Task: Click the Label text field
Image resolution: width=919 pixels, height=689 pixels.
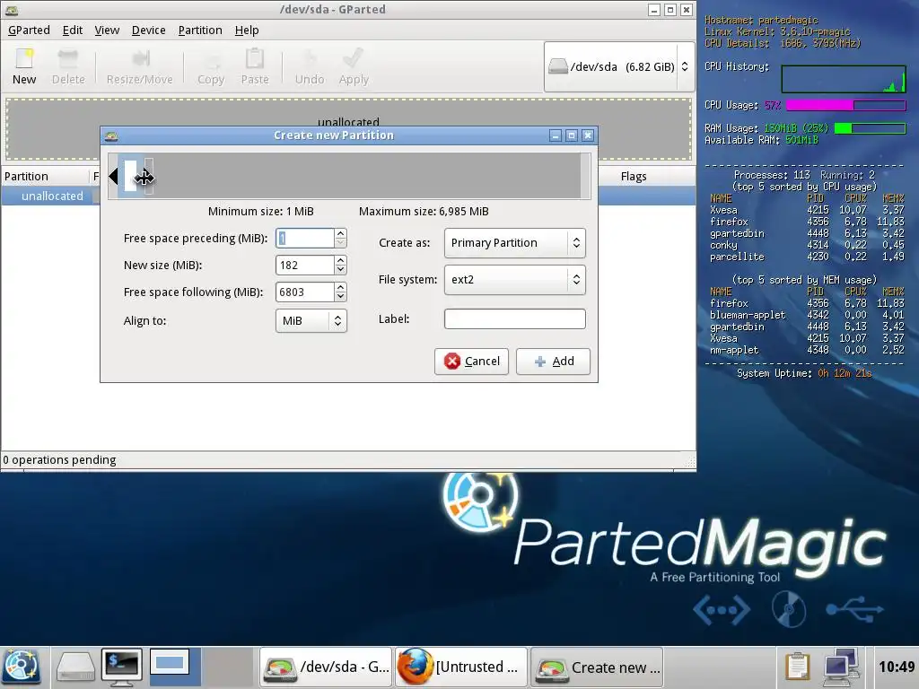Action: [514, 318]
